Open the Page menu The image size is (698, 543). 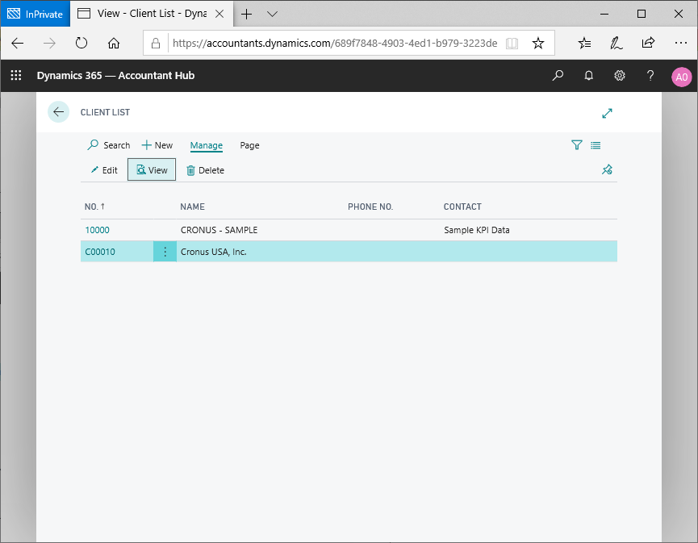(x=249, y=145)
